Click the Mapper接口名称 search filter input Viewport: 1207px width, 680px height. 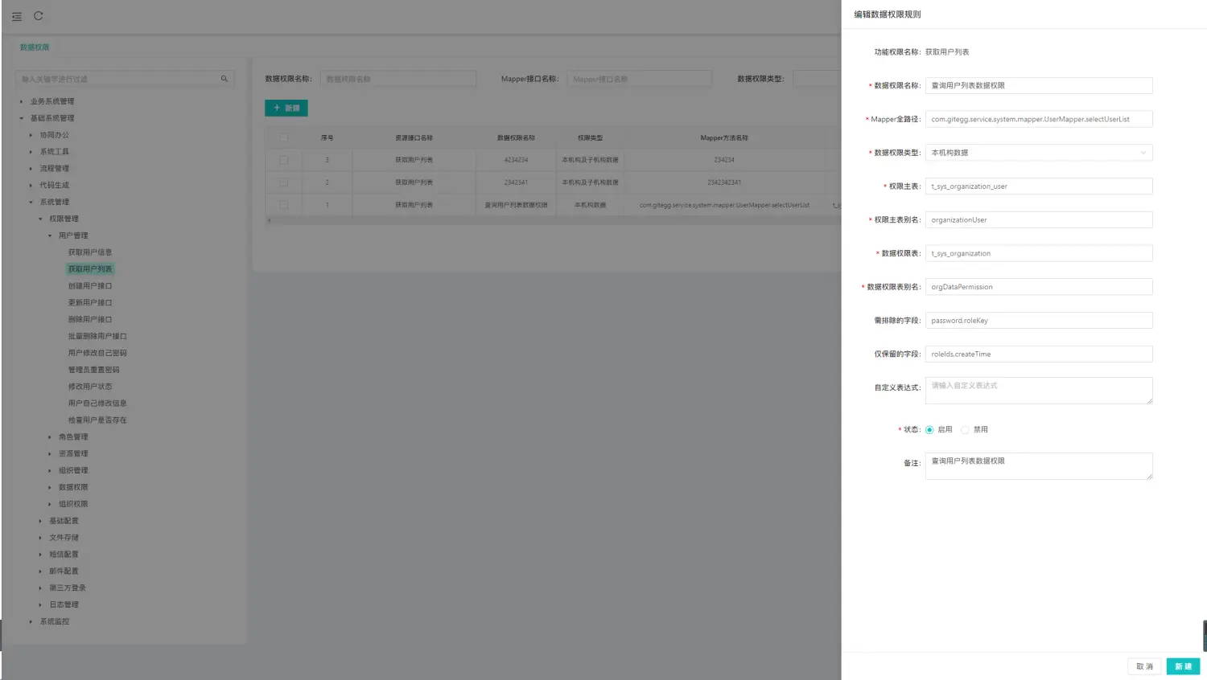(640, 79)
